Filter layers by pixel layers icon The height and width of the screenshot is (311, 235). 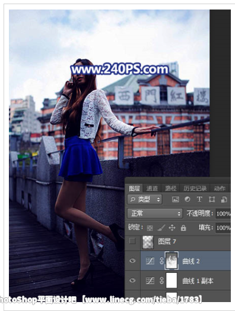coord(175,199)
